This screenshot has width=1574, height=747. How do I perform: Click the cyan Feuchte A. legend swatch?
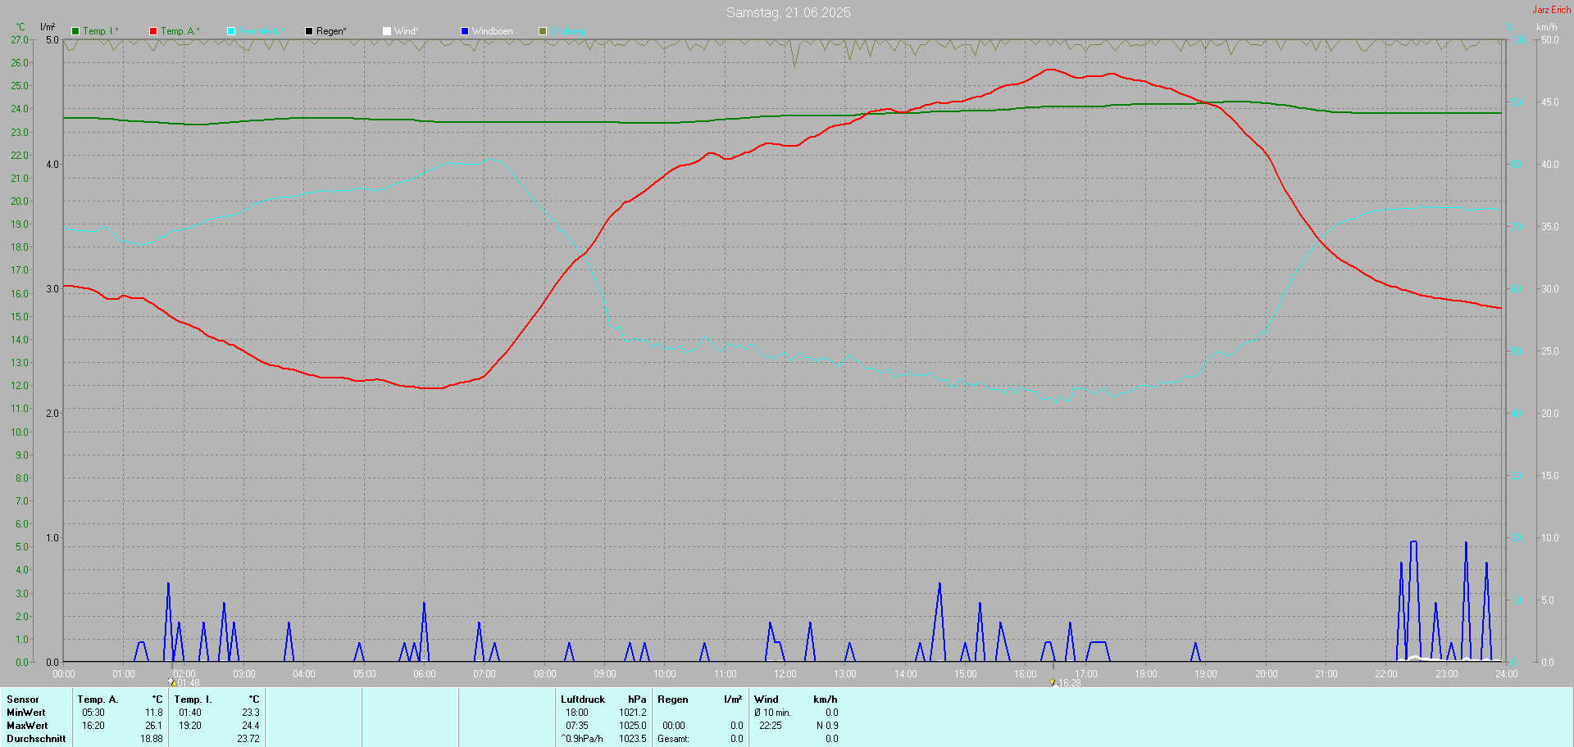click(x=231, y=31)
